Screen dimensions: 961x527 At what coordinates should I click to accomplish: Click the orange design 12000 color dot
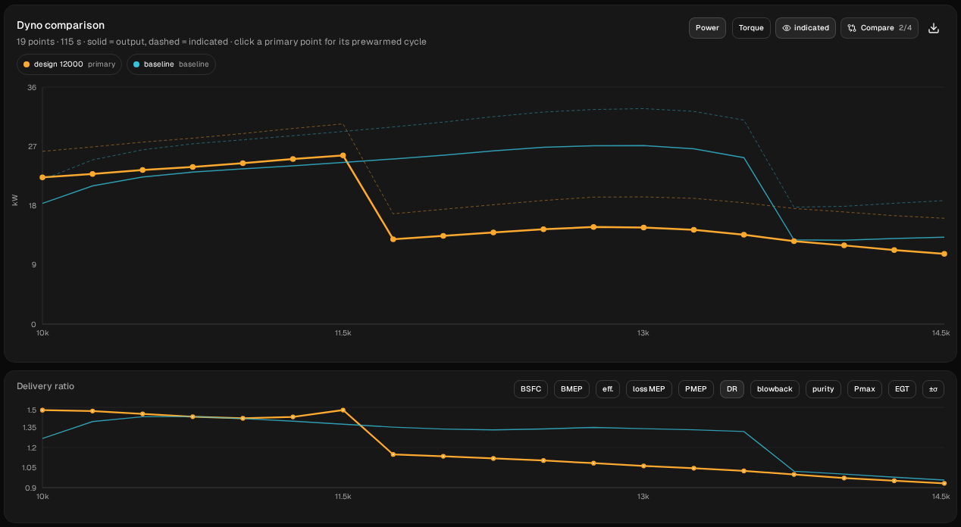(27, 64)
